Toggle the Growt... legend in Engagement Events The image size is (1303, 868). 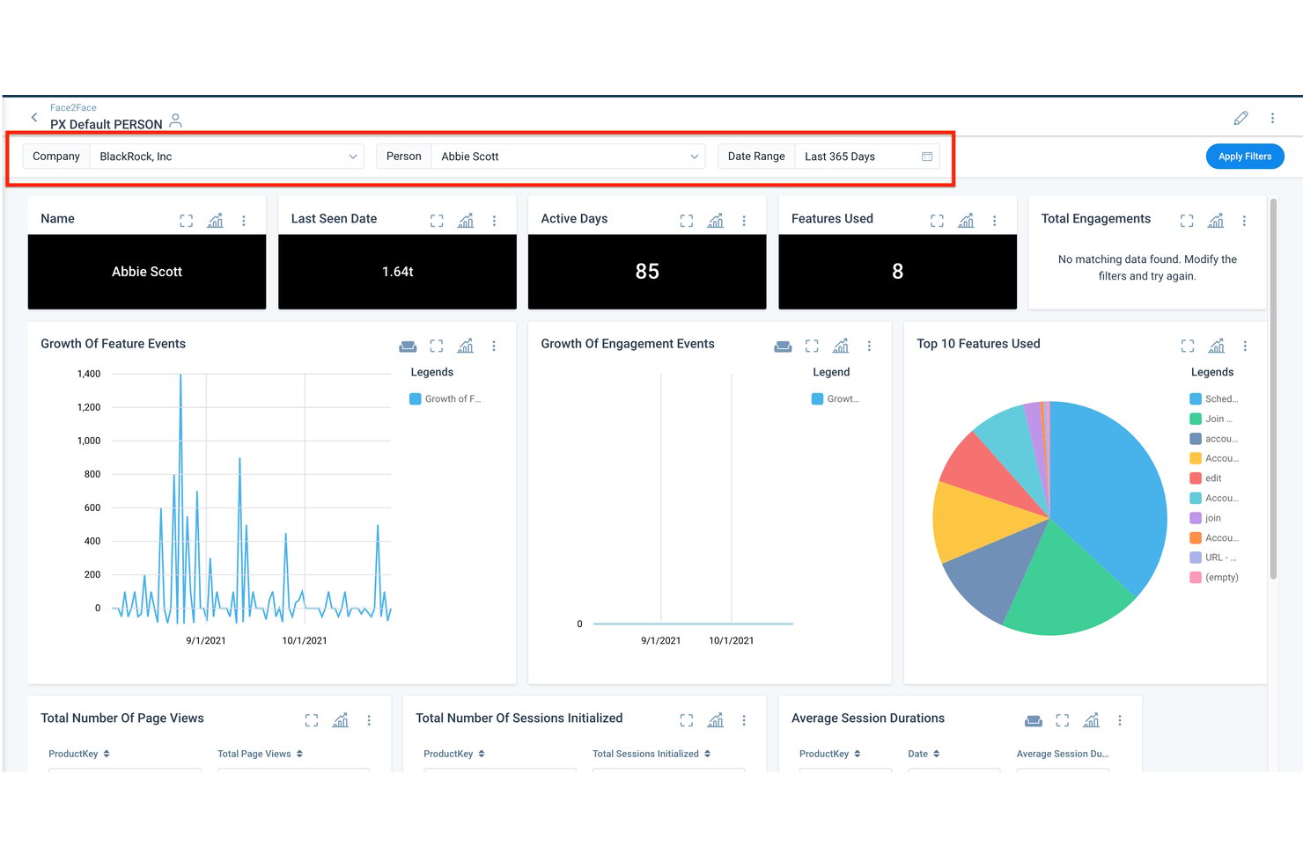click(836, 399)
